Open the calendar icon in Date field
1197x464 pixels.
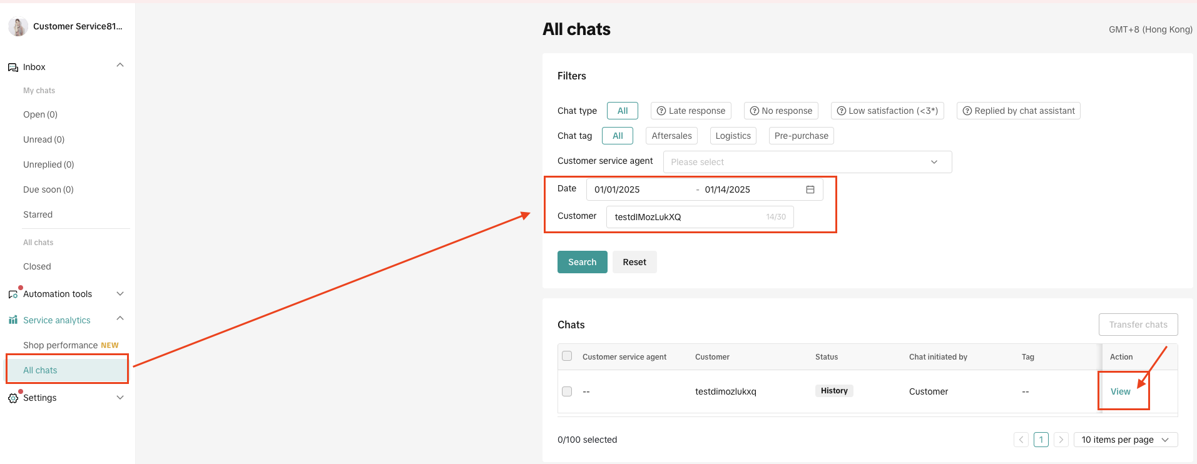[810, 189]
